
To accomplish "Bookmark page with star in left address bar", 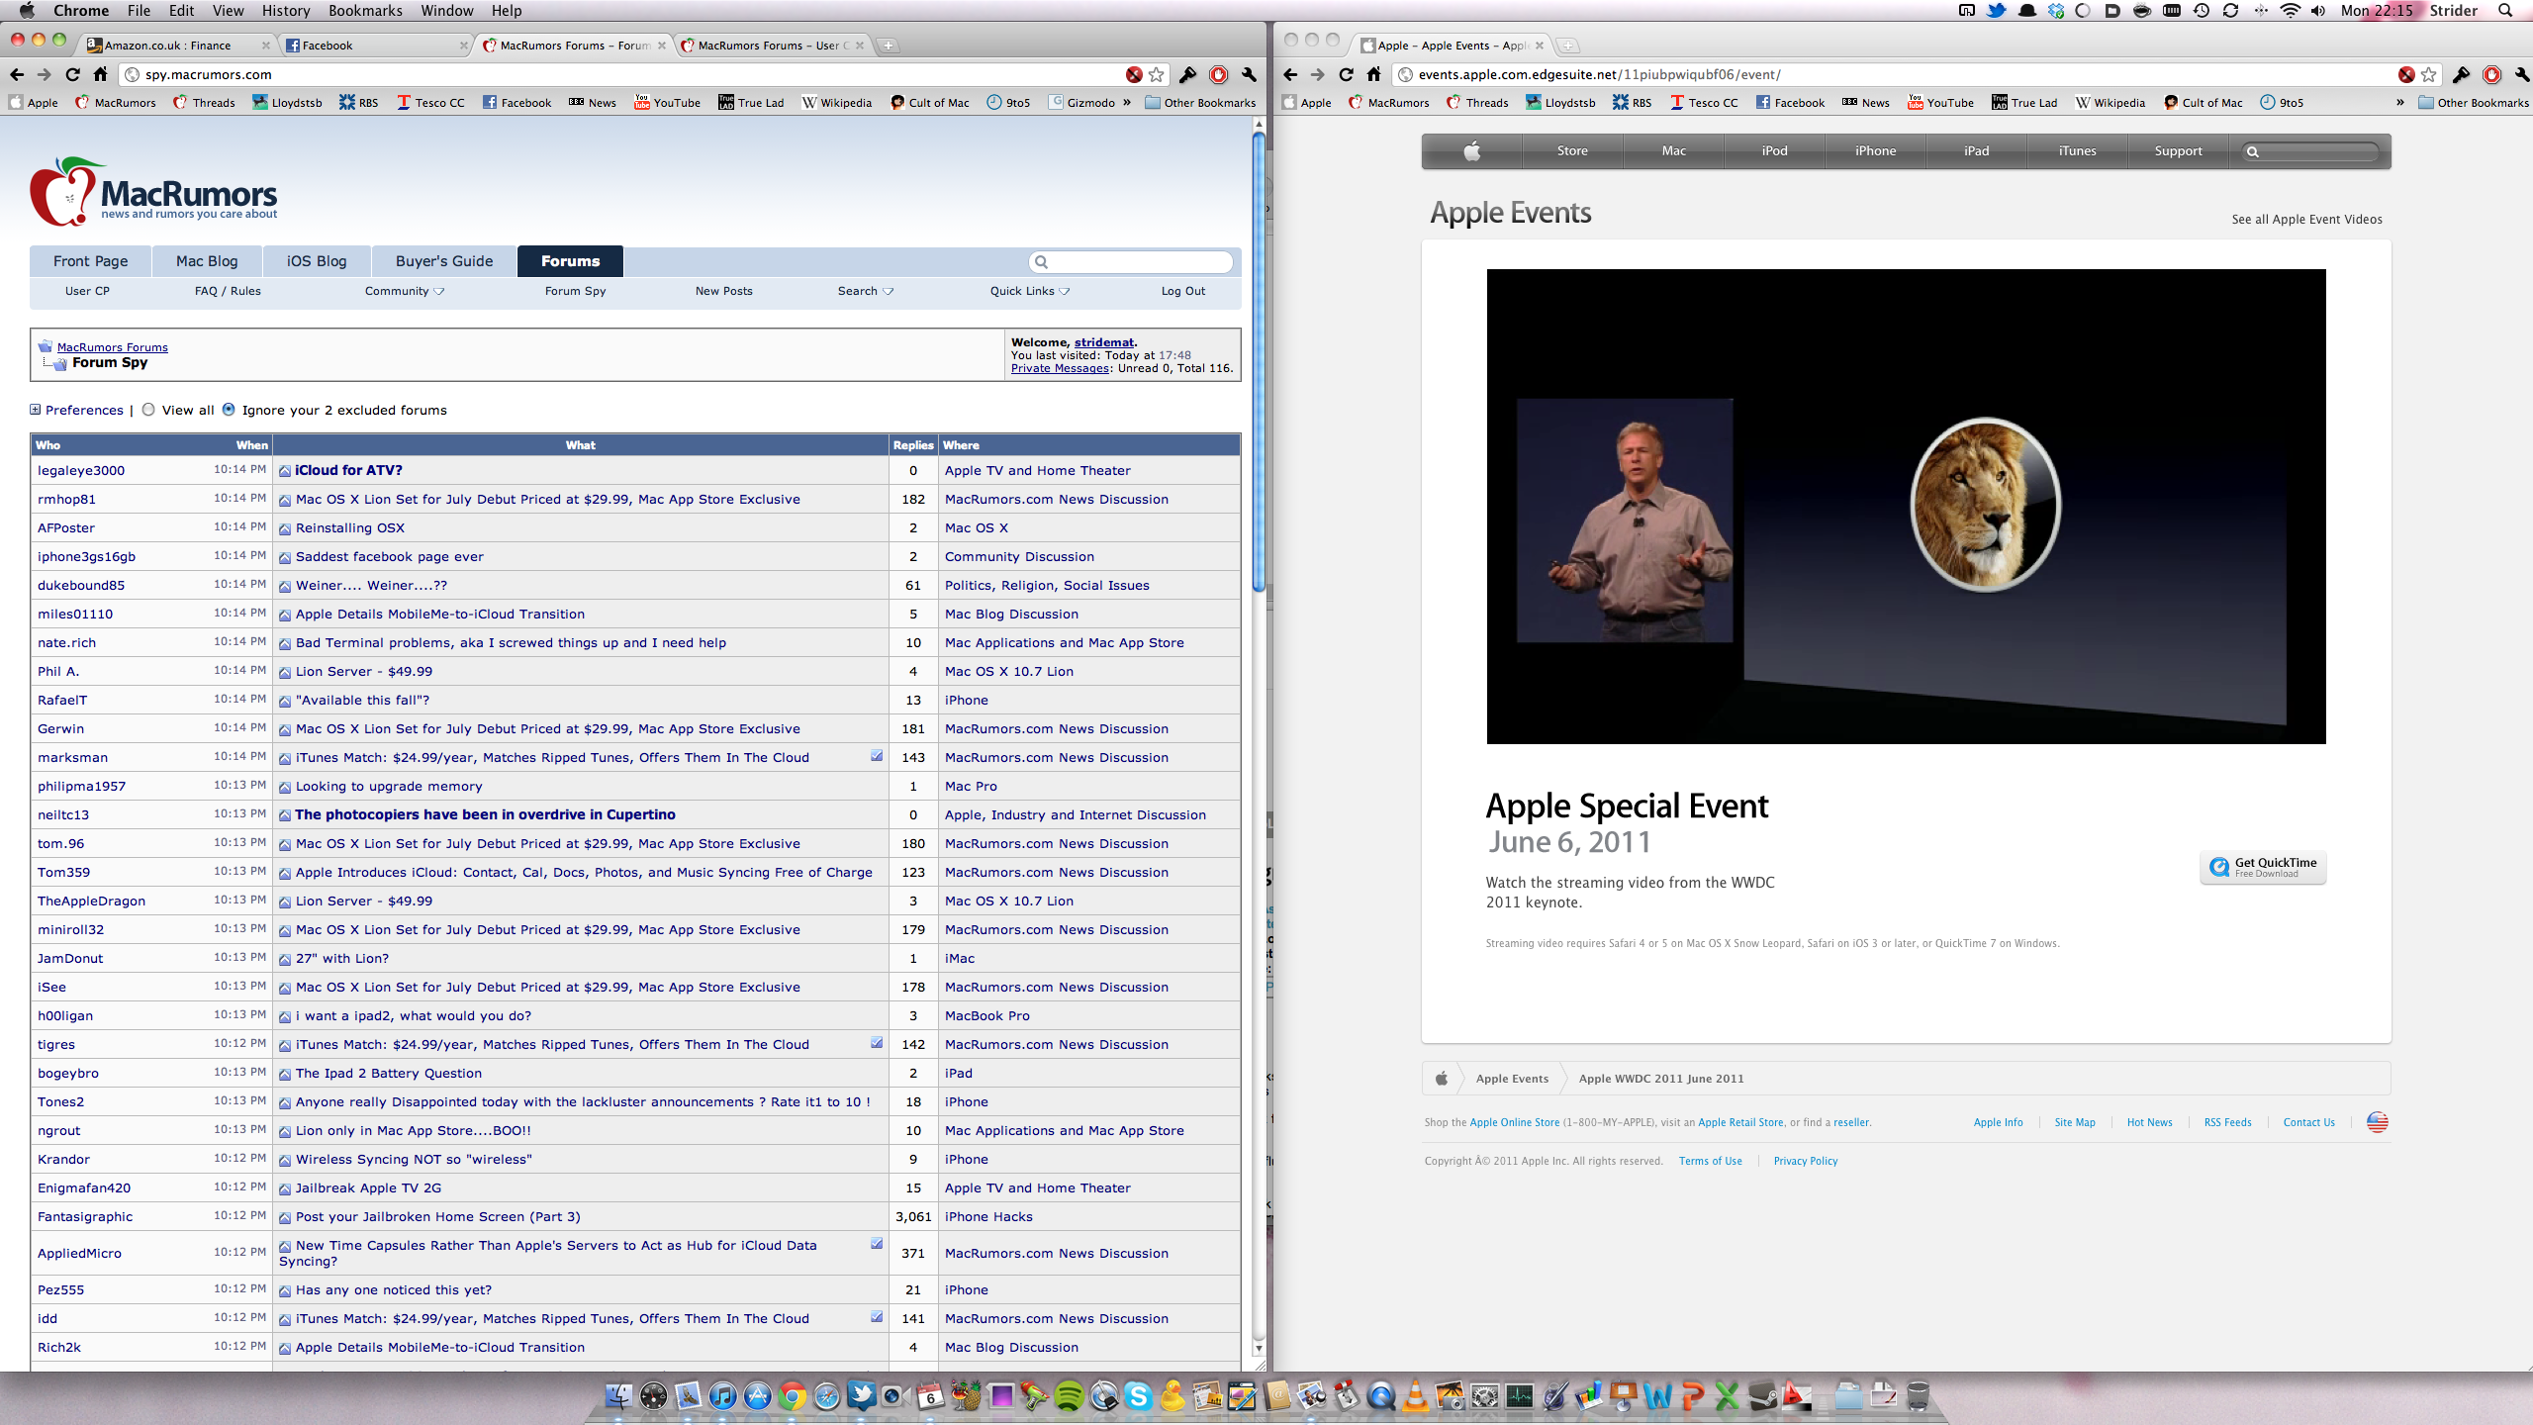I will pyautogui.click(x=1156, y=74).
